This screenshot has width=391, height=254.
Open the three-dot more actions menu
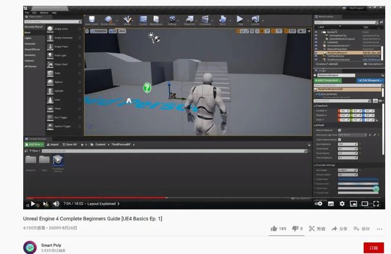click(x=380, y=229)
